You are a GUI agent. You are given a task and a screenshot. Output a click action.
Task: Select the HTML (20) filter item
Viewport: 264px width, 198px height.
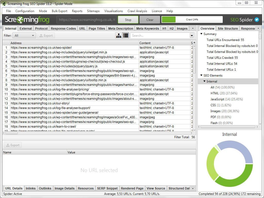[224, 93]
